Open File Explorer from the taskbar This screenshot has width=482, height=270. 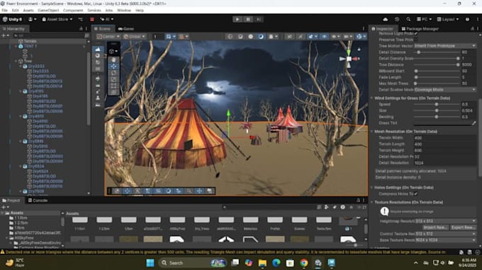262,263
